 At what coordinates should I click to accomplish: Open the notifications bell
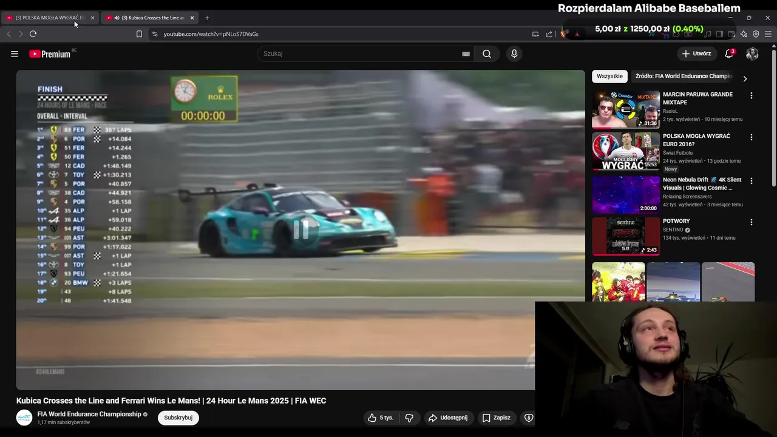tap(729, 54)
